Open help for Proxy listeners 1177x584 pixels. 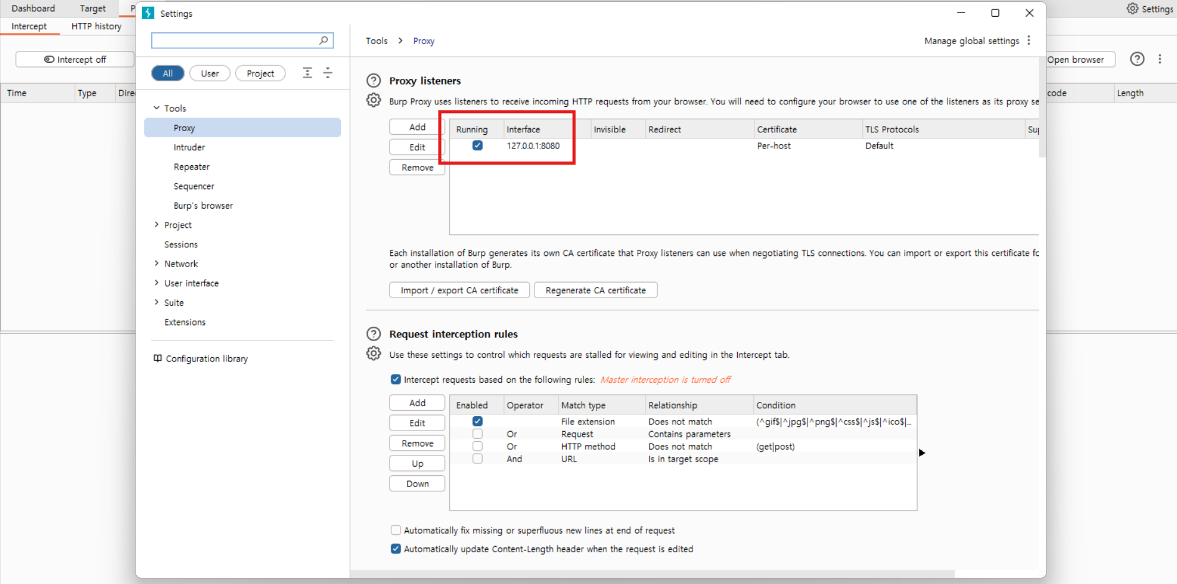373,81
